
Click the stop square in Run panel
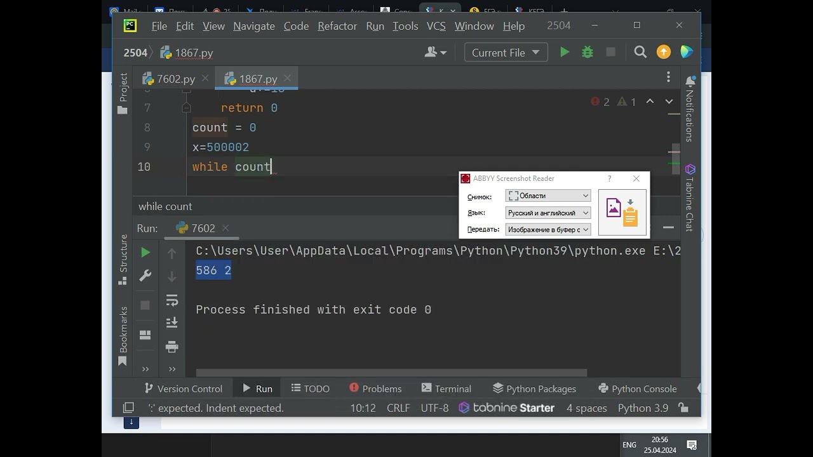coord(145,305)
